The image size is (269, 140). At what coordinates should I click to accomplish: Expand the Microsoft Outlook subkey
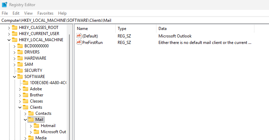[31, 132]
